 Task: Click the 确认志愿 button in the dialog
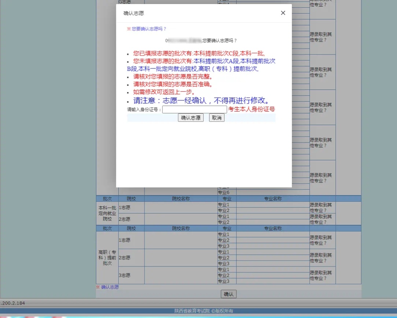click(x=190, y=117)
